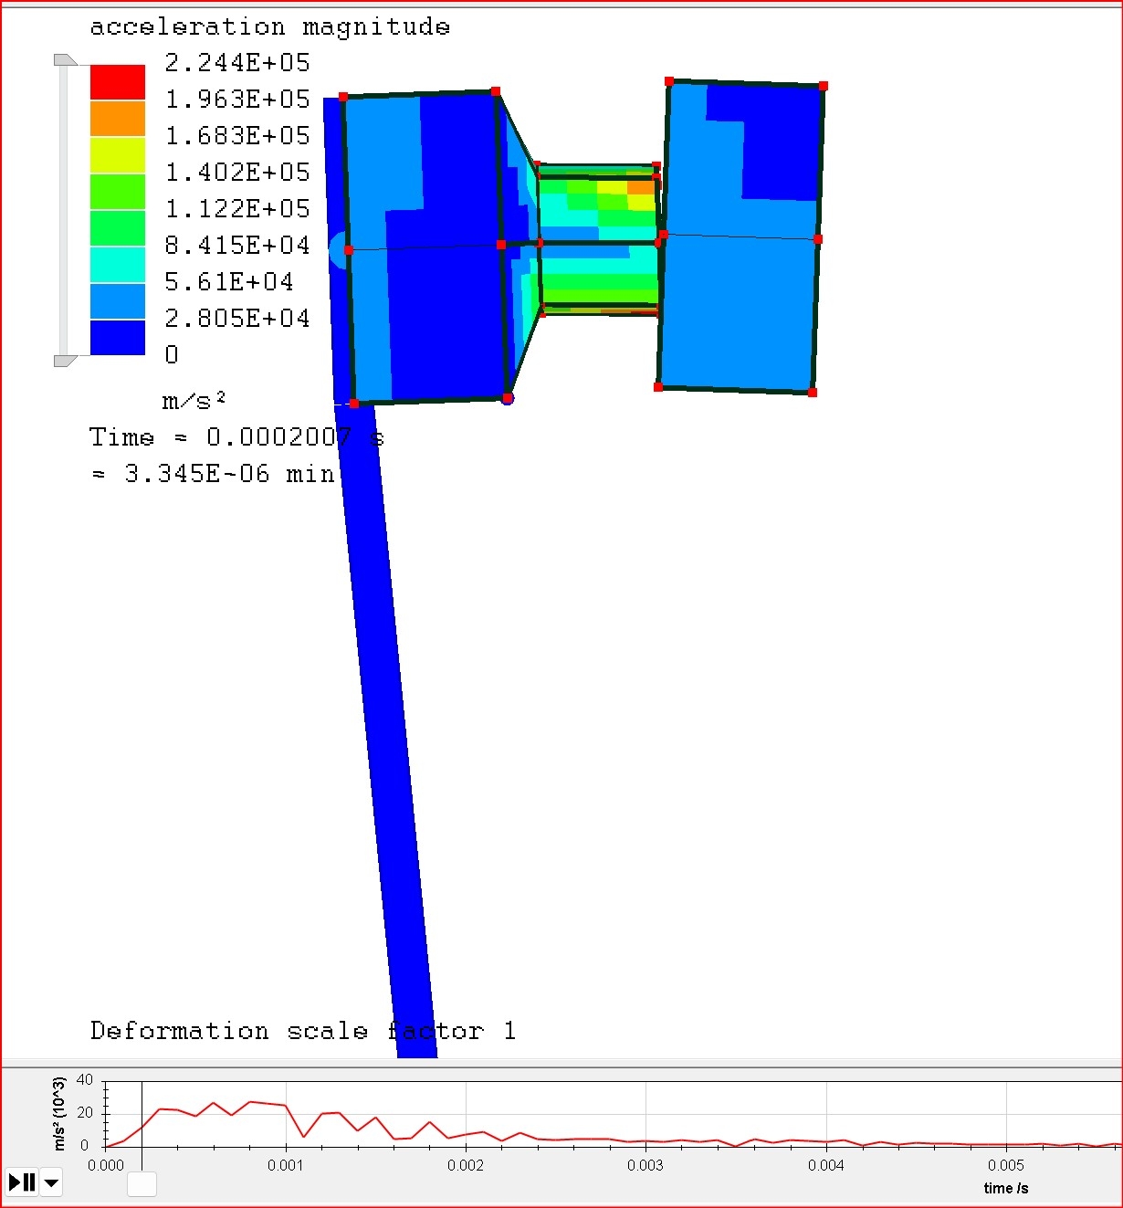Click the 'Deformation scale factor 1' text

[x=302, y=1031]
